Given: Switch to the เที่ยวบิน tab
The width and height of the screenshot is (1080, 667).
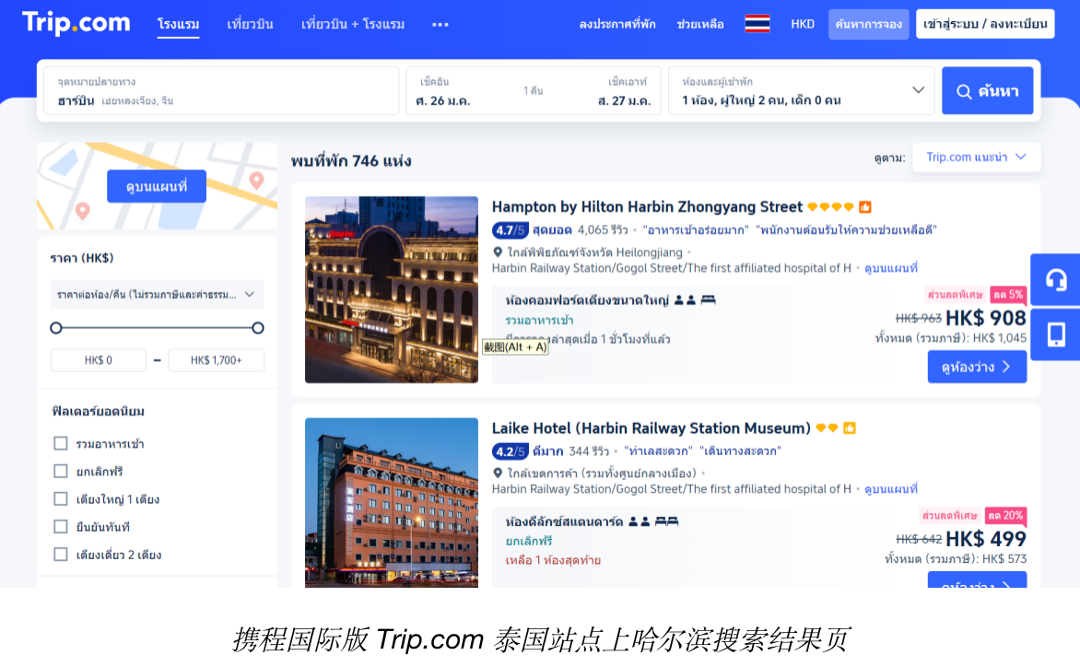Looking at the screenshot, I should pos(250,24).
